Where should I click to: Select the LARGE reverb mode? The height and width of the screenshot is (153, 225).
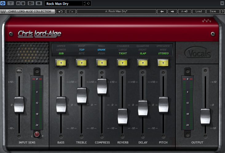[123, 50]
